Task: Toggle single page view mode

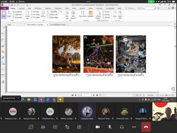Action: point(134,95)
